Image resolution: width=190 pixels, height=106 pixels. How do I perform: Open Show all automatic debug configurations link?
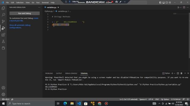(x=20, y=26)
